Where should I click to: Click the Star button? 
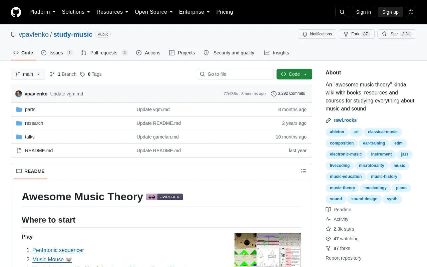(x=397, y=34)
